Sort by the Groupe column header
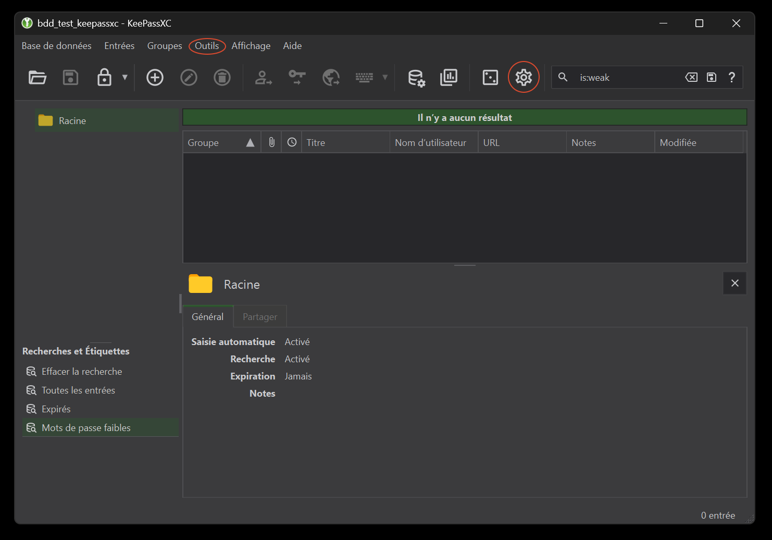 (x=222, y=142)
